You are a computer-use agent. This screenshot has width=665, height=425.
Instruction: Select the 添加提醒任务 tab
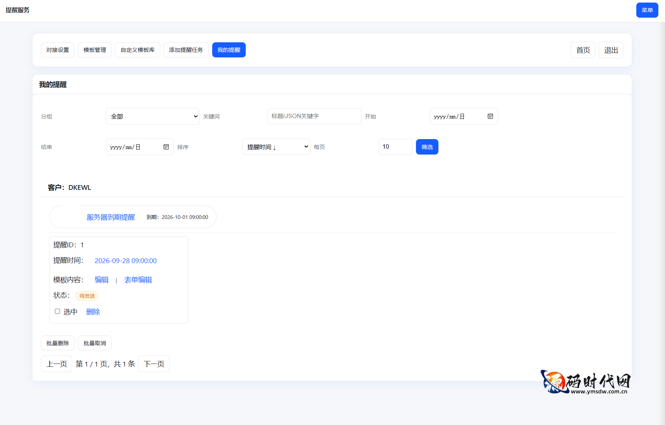[x=186, y=50]
